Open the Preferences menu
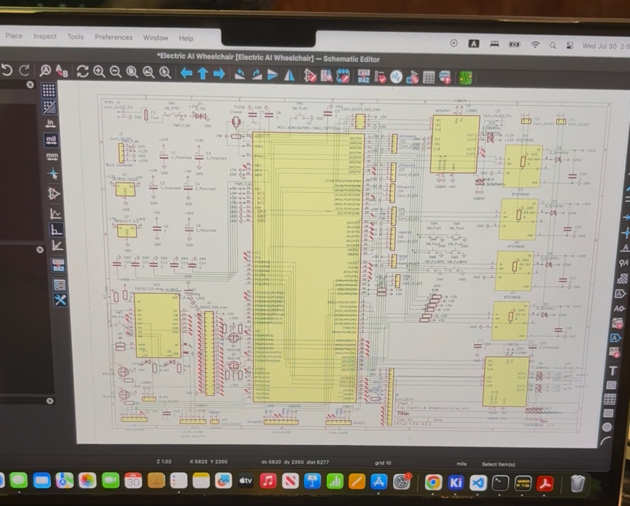The image size is (630, 506). click(113, 37)
